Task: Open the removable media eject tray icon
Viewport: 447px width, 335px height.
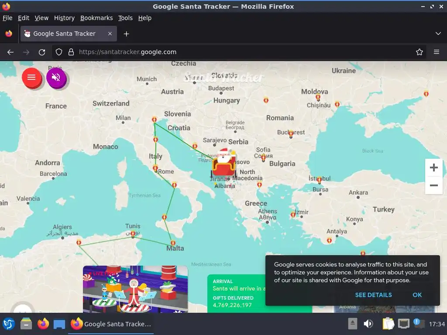Action: (x=353, y=324)
